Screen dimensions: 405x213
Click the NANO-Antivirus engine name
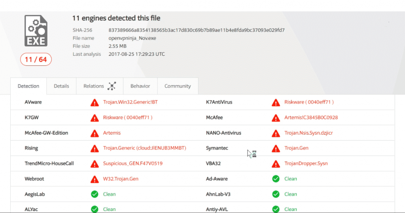click(x=223, y=133)
